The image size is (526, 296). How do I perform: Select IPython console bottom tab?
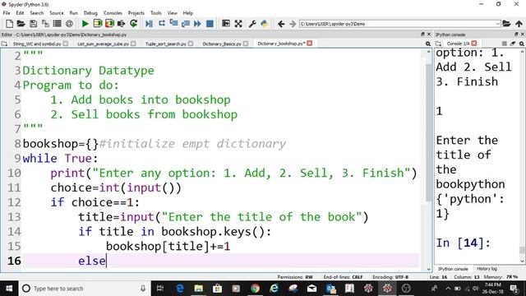[x=453, y=269]
